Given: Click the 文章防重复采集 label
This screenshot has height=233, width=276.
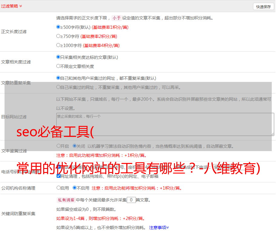Looking at the screenshot, I should (16, 83).
